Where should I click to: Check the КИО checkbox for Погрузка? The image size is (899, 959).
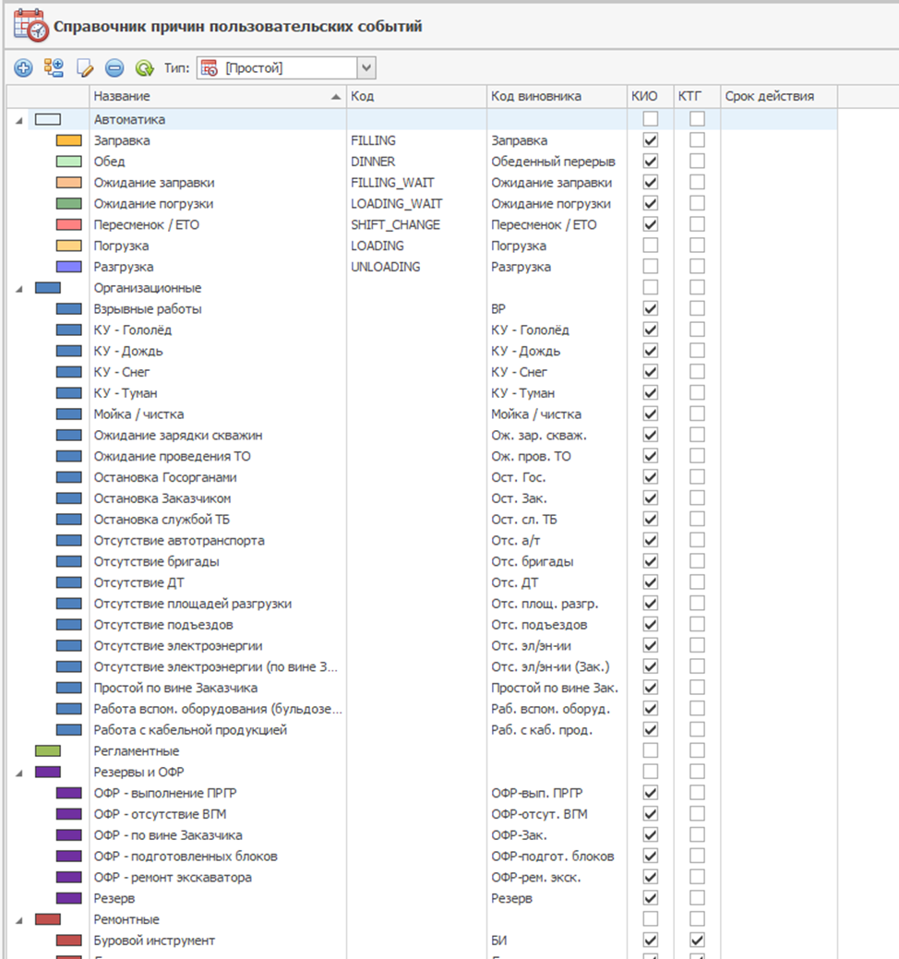click(x=651, y=246)
